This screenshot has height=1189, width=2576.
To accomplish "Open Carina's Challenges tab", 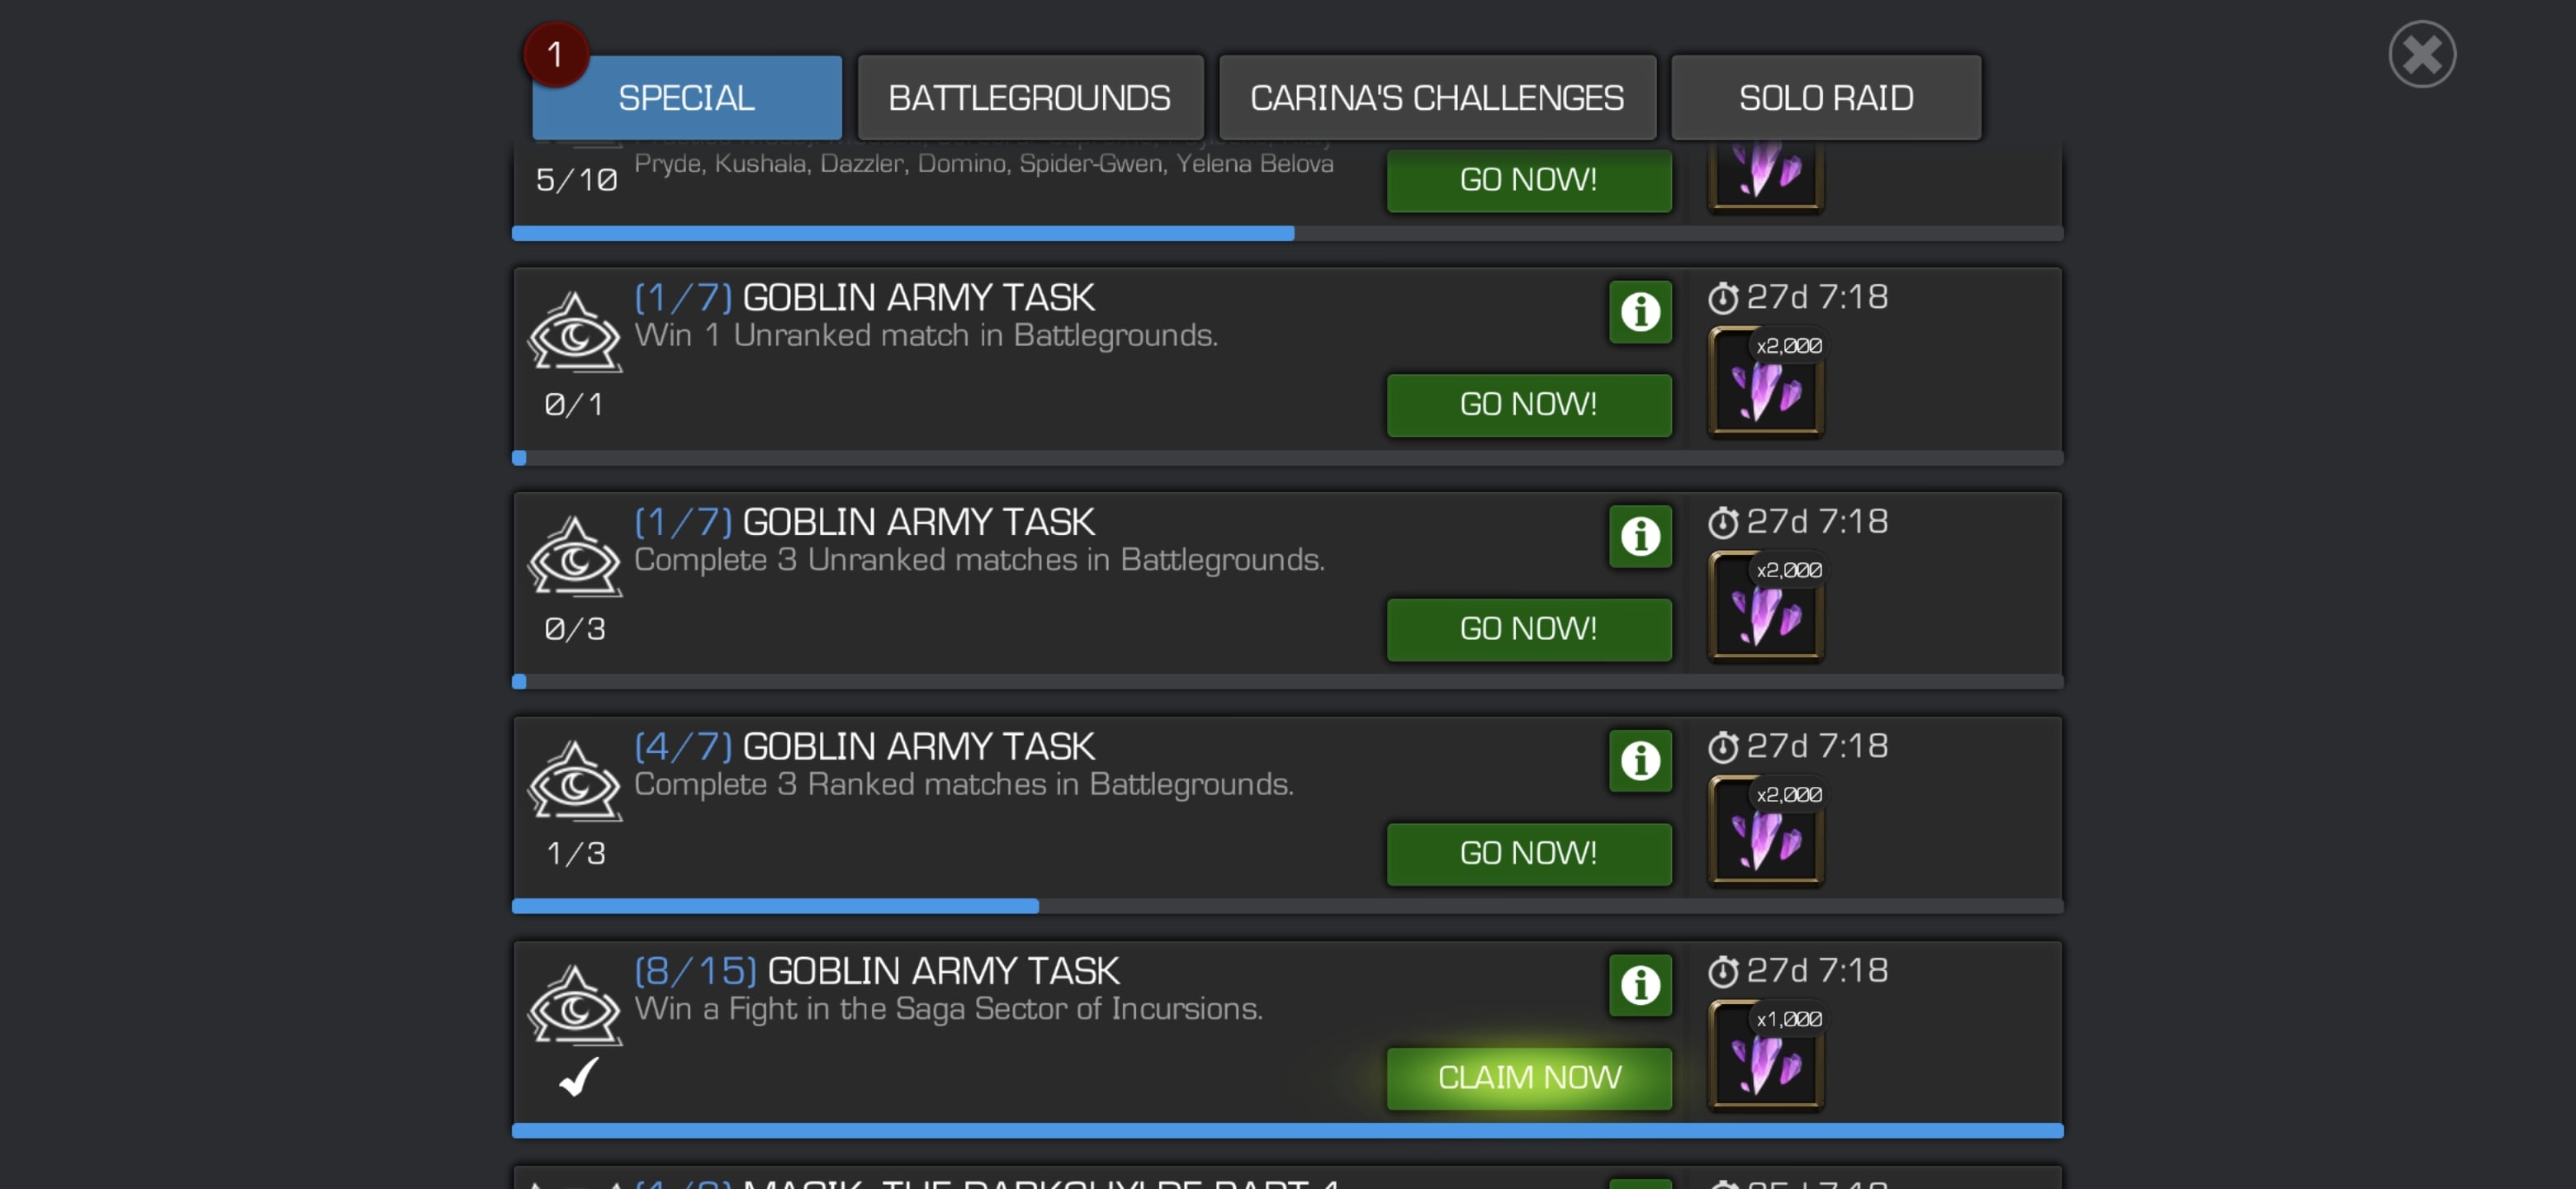I will 1437,98.
